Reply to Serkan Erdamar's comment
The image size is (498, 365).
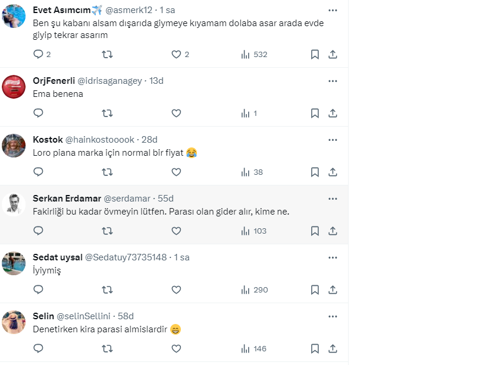coord(38,231)
